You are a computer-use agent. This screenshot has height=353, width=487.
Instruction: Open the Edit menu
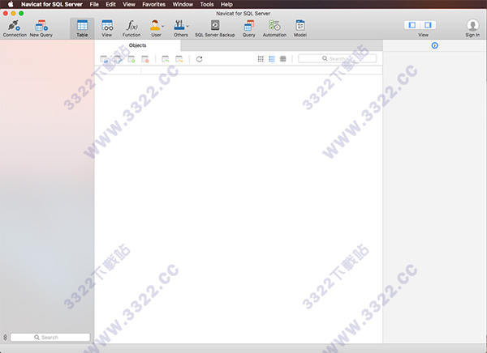click(110, 4)
